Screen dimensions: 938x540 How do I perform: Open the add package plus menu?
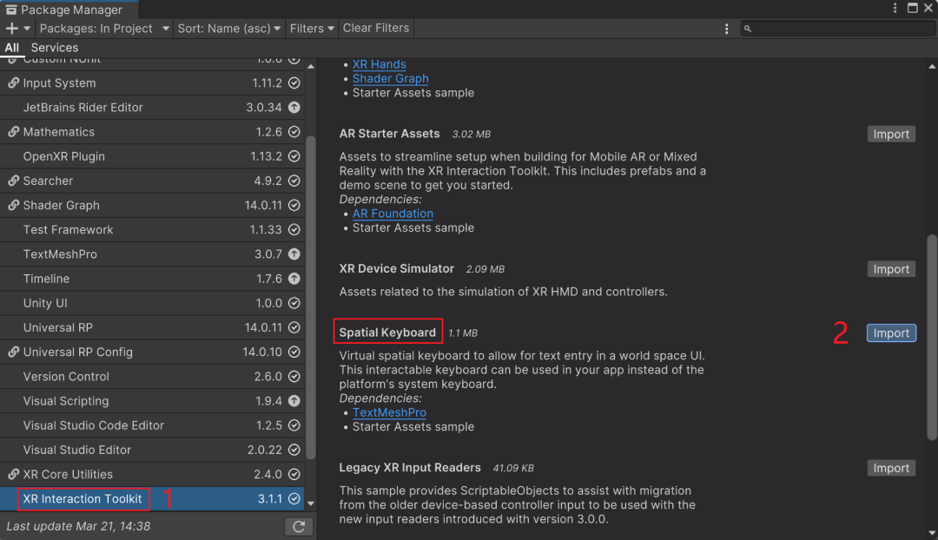[11, 28]
